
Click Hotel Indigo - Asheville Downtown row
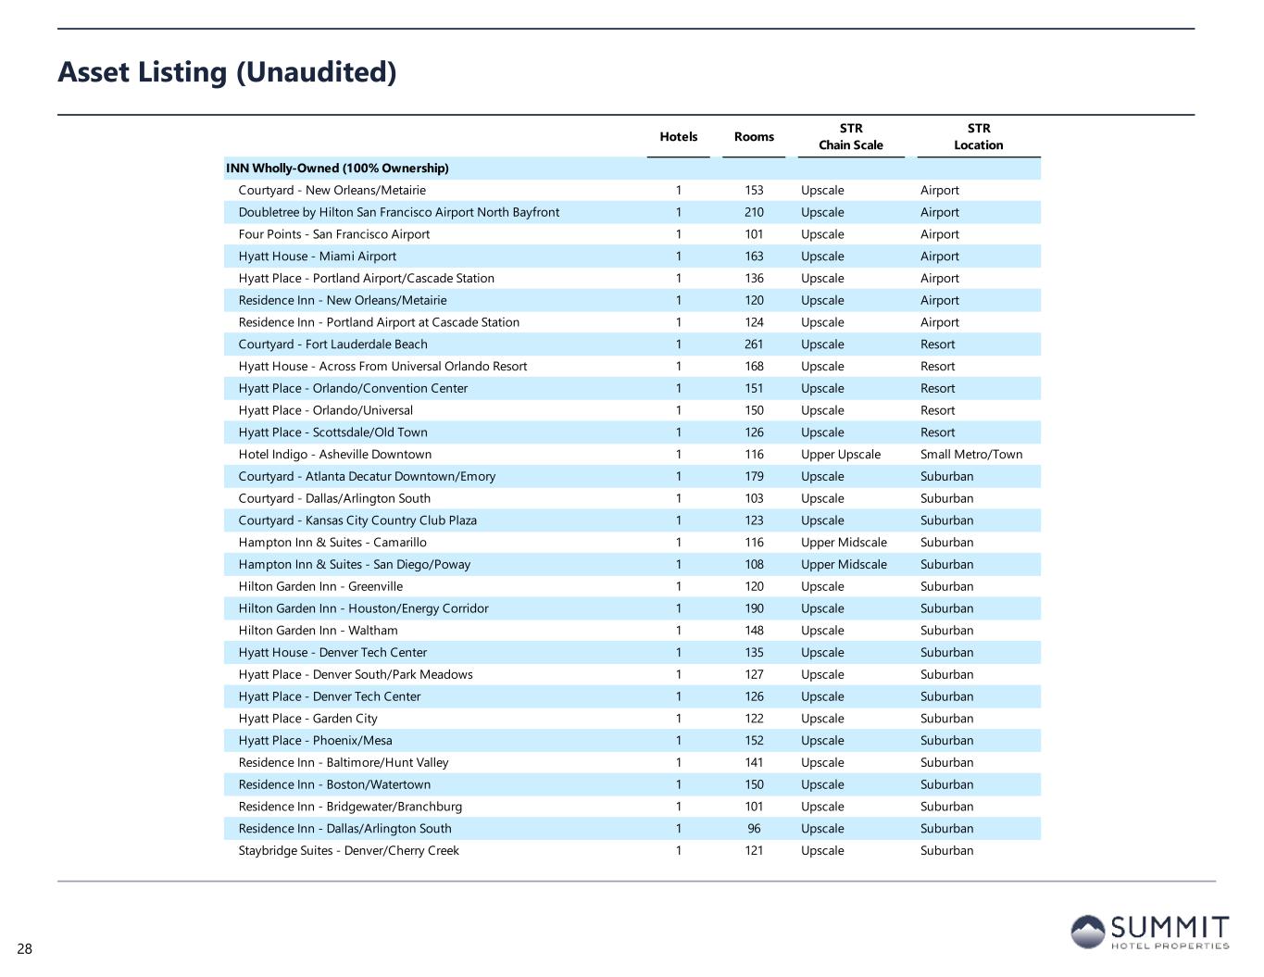pos(334,455)
